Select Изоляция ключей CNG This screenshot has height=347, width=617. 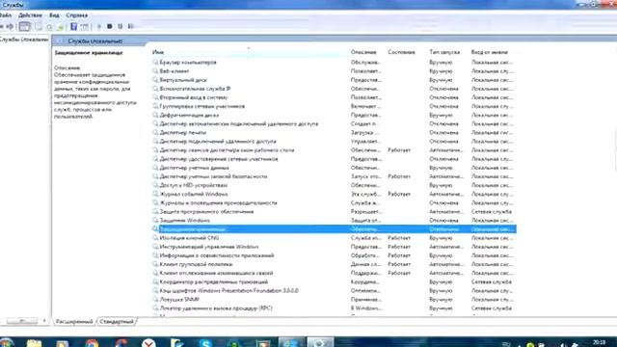[x=334, y=238]
